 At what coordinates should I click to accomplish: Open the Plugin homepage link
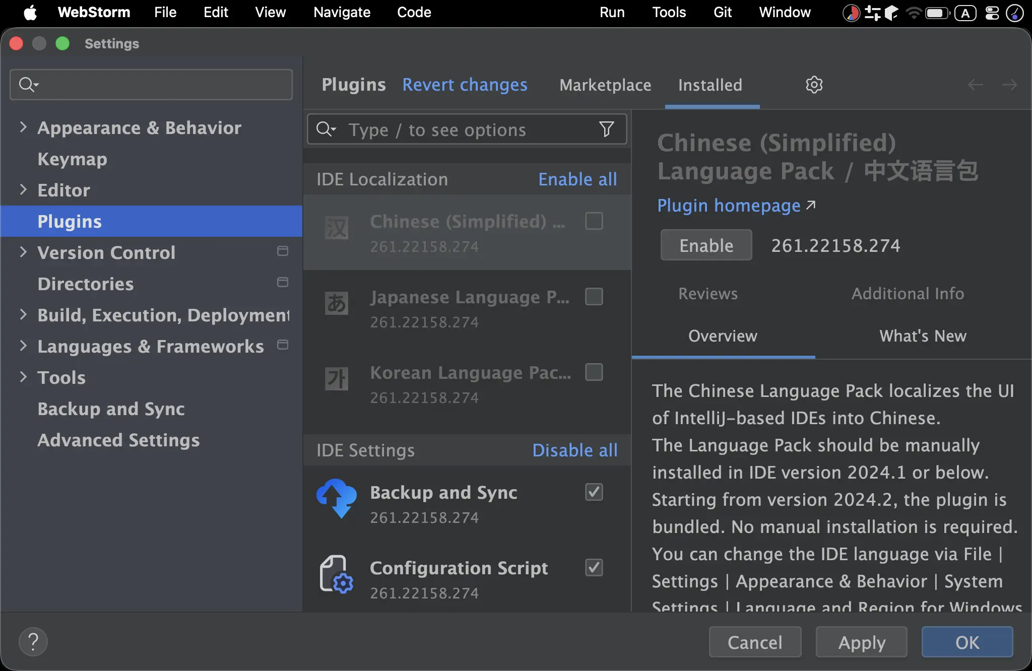coord(736,206)
